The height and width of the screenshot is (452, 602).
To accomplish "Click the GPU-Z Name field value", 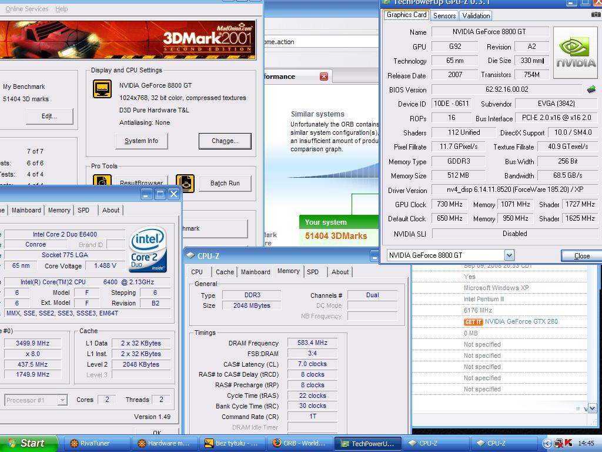I will [x=490, y=32].
